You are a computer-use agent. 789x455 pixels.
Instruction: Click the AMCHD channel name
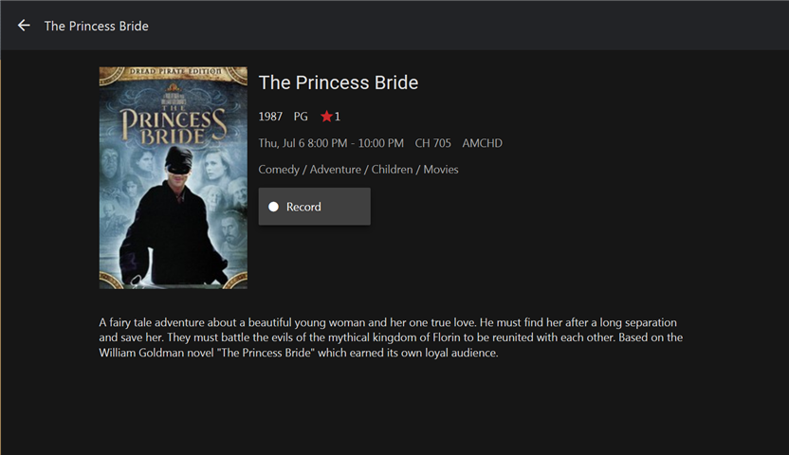pos(482,143)
